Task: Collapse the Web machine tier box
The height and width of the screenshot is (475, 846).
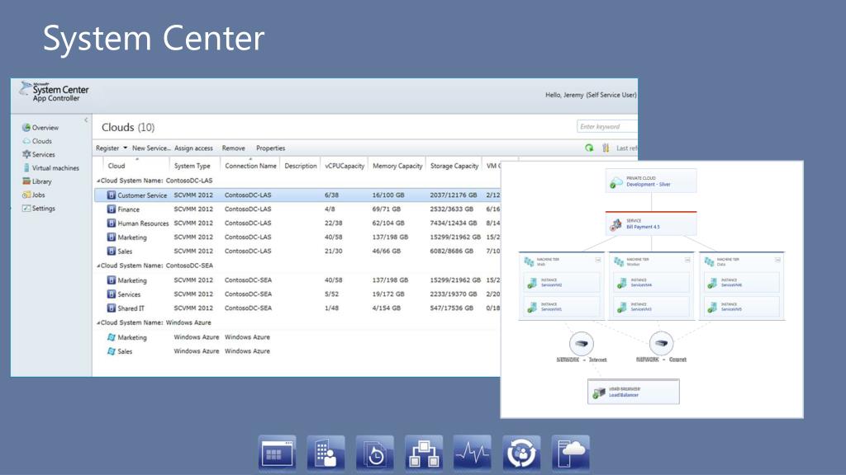Action: point(598,260)
